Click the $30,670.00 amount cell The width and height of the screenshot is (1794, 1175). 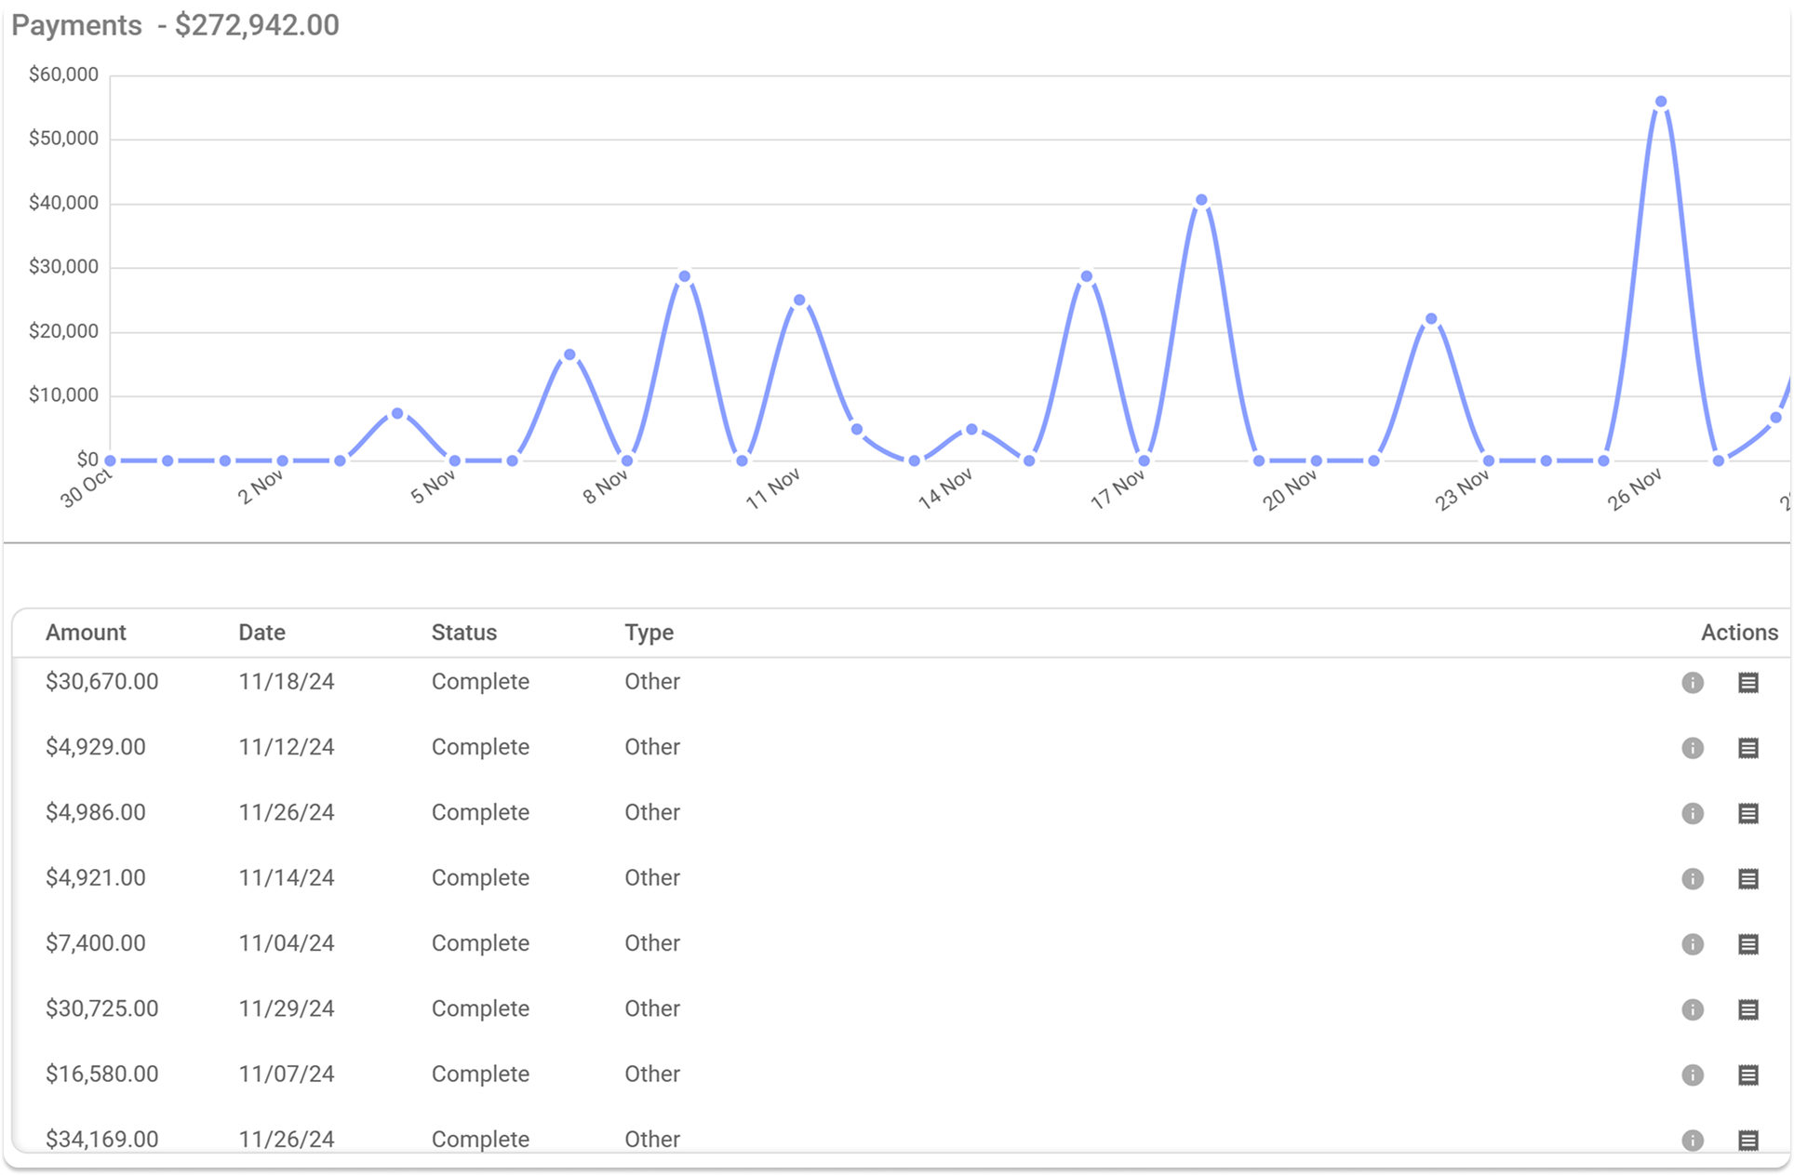pos(102,682)
